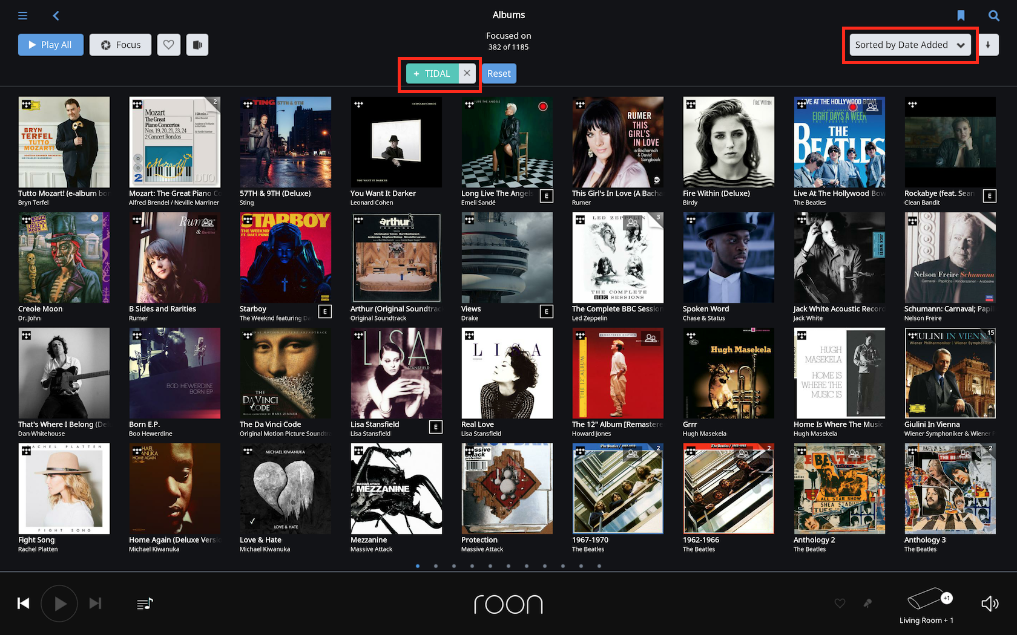The image size is (1017, 635).
Task: Open the Starboy album cover
Action: 286,258
